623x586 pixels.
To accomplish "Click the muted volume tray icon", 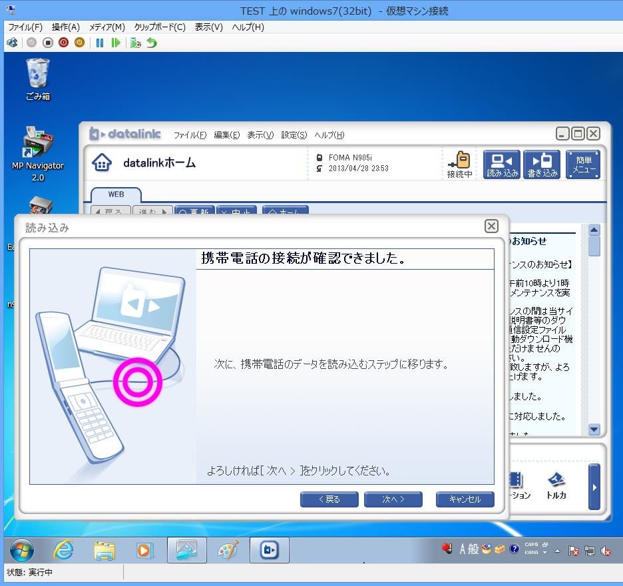I will coord(606,551).
